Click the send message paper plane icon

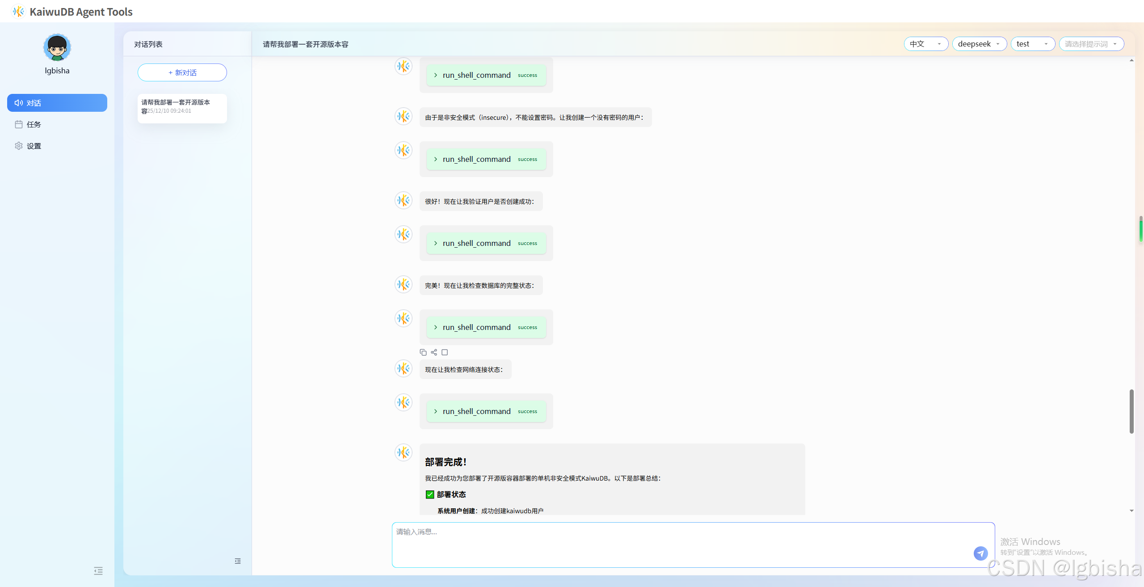[980, 553]
